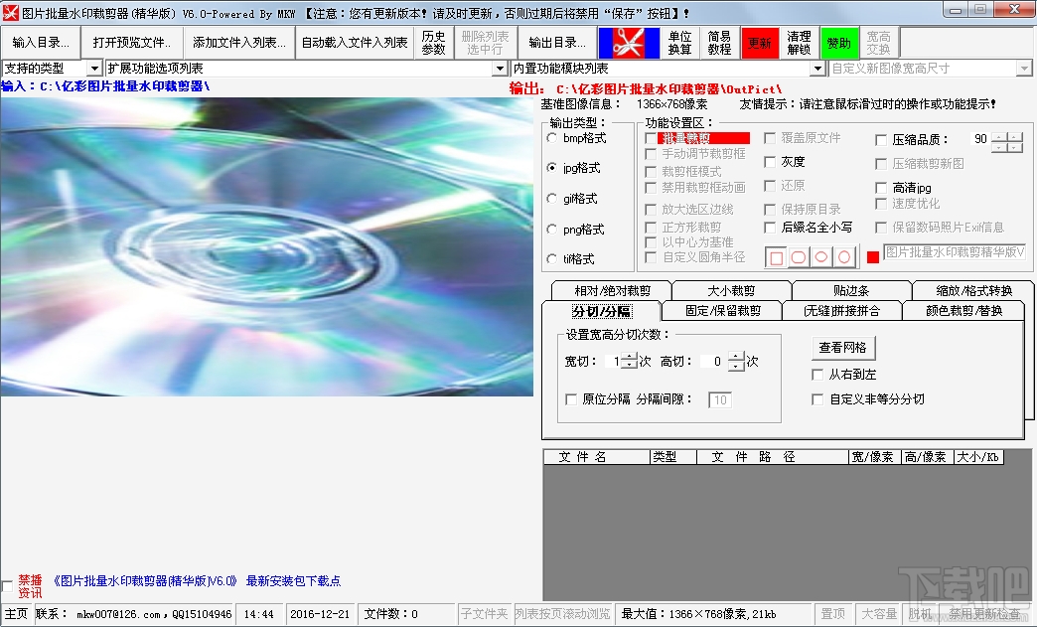Click the 高切 count stepper

(x=736, y=361)
